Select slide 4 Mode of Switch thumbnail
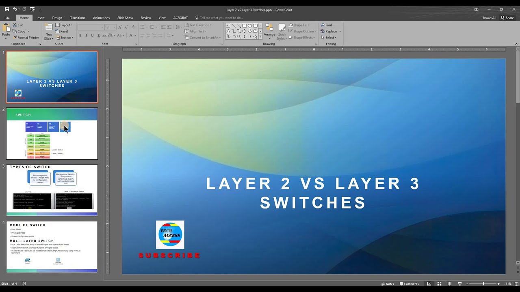This screenshot has height=292, width=520. [x=52, y=247]
